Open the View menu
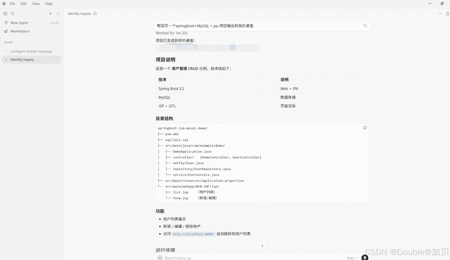The image size is (450, 260). (36, 4)
